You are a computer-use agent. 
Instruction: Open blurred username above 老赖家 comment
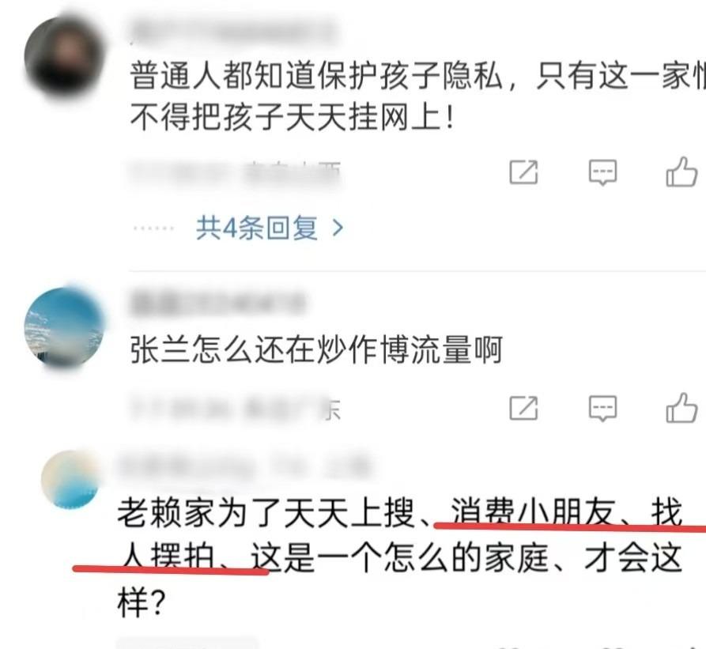tap(245, 466)
